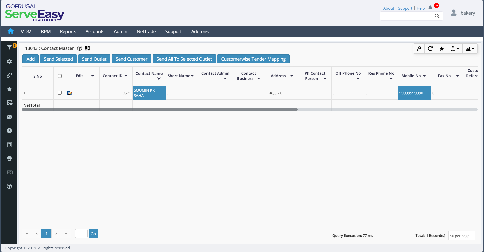484x252 pixels.
Task: Expand the Contact ID column dropdown
Action: (126, 76)
